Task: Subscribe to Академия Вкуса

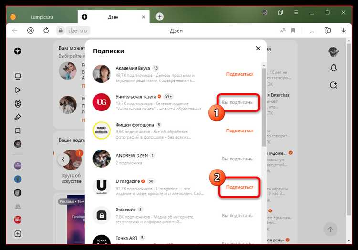Action: tap(240, 74)
